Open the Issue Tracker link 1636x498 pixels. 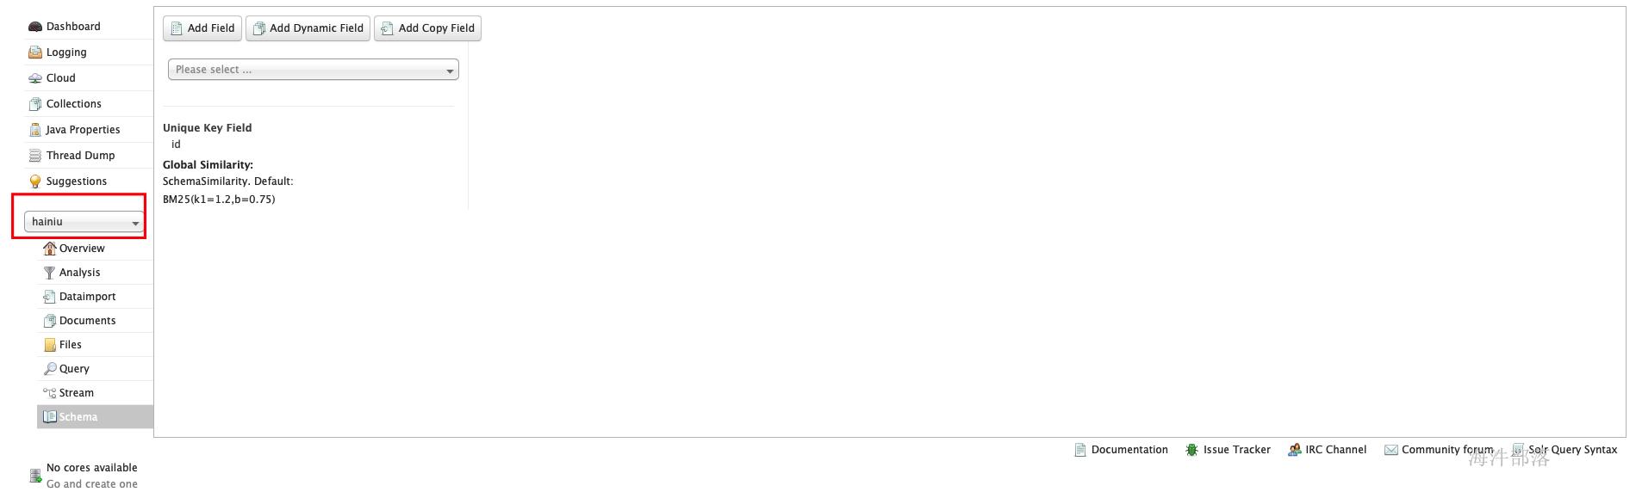click(x=1236, y=450)
